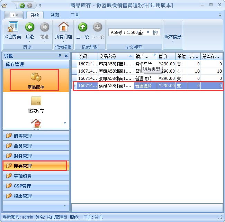Click the 搜! search button

[155, 33]
